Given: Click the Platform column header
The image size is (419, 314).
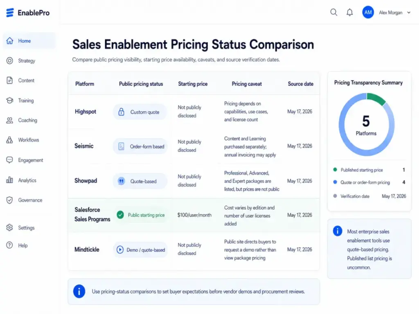Looking at the screenshot, I should (x=85, y=84).
